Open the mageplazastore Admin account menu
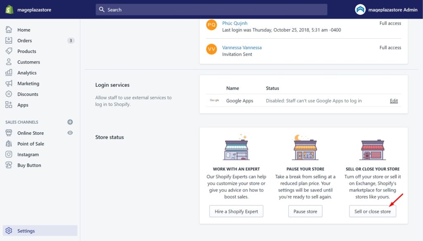This screenshot has height=241, width=423. (x=386, y=10)
